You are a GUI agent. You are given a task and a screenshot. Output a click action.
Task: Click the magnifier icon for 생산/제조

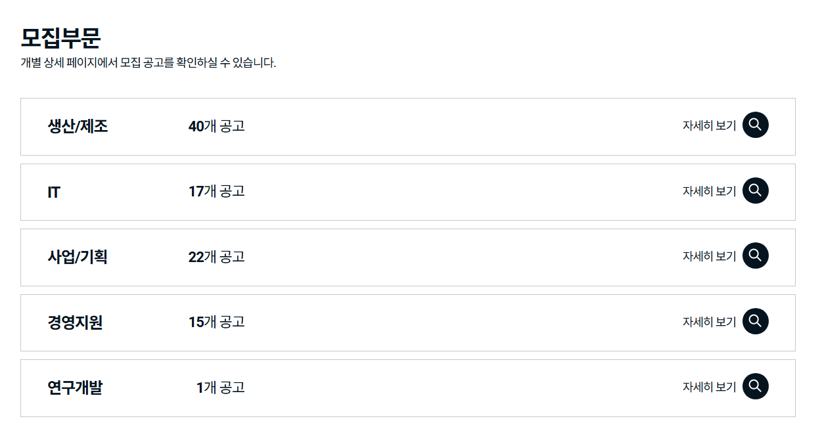click(754, 125)
